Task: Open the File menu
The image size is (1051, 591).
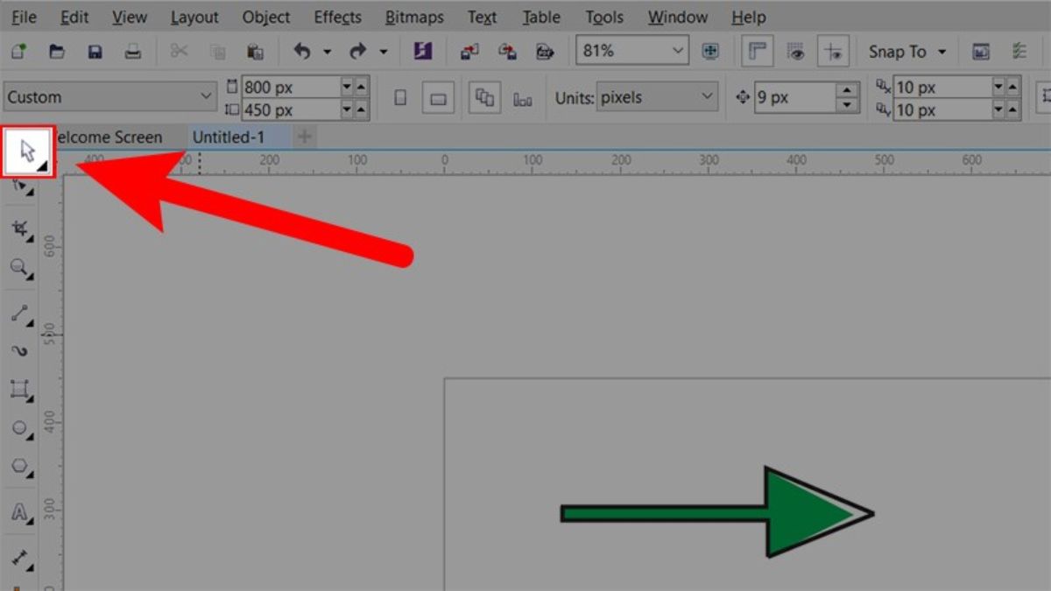Action: point(24,18)
